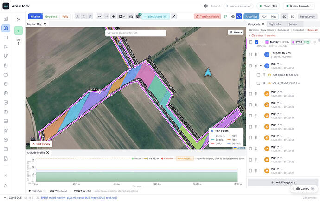Viewport: 320px width, 201px height.
Task: Switch map to 2D view
Action: pos(284,17)
